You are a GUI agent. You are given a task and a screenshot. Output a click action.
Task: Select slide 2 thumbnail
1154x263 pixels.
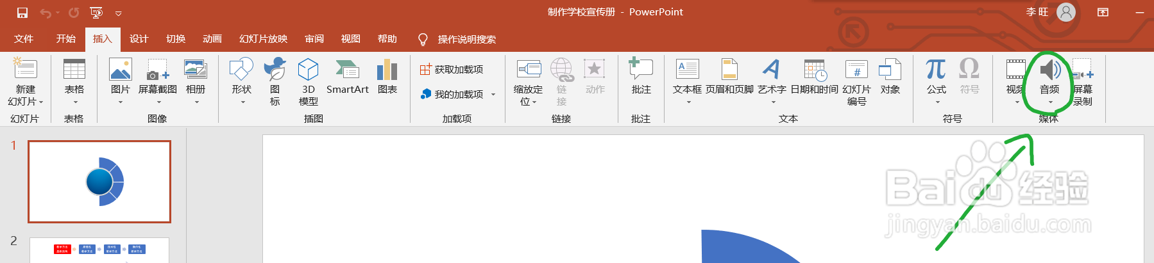pyautogui.click(x=99, y=250)
